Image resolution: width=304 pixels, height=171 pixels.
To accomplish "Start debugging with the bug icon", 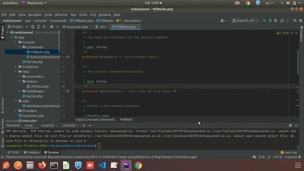I will (x=270, y=20).
